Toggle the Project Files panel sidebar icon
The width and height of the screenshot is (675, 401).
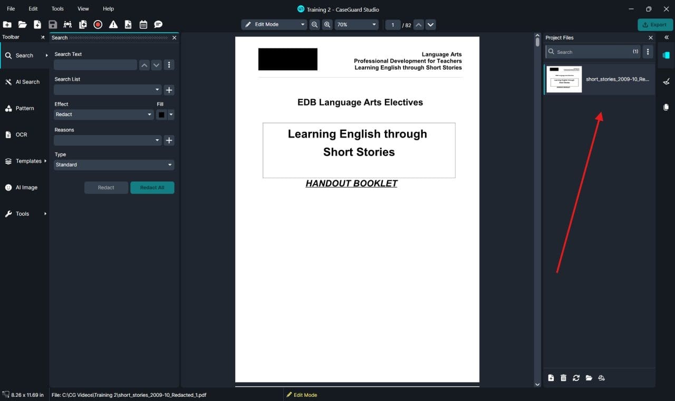(666, 55)
